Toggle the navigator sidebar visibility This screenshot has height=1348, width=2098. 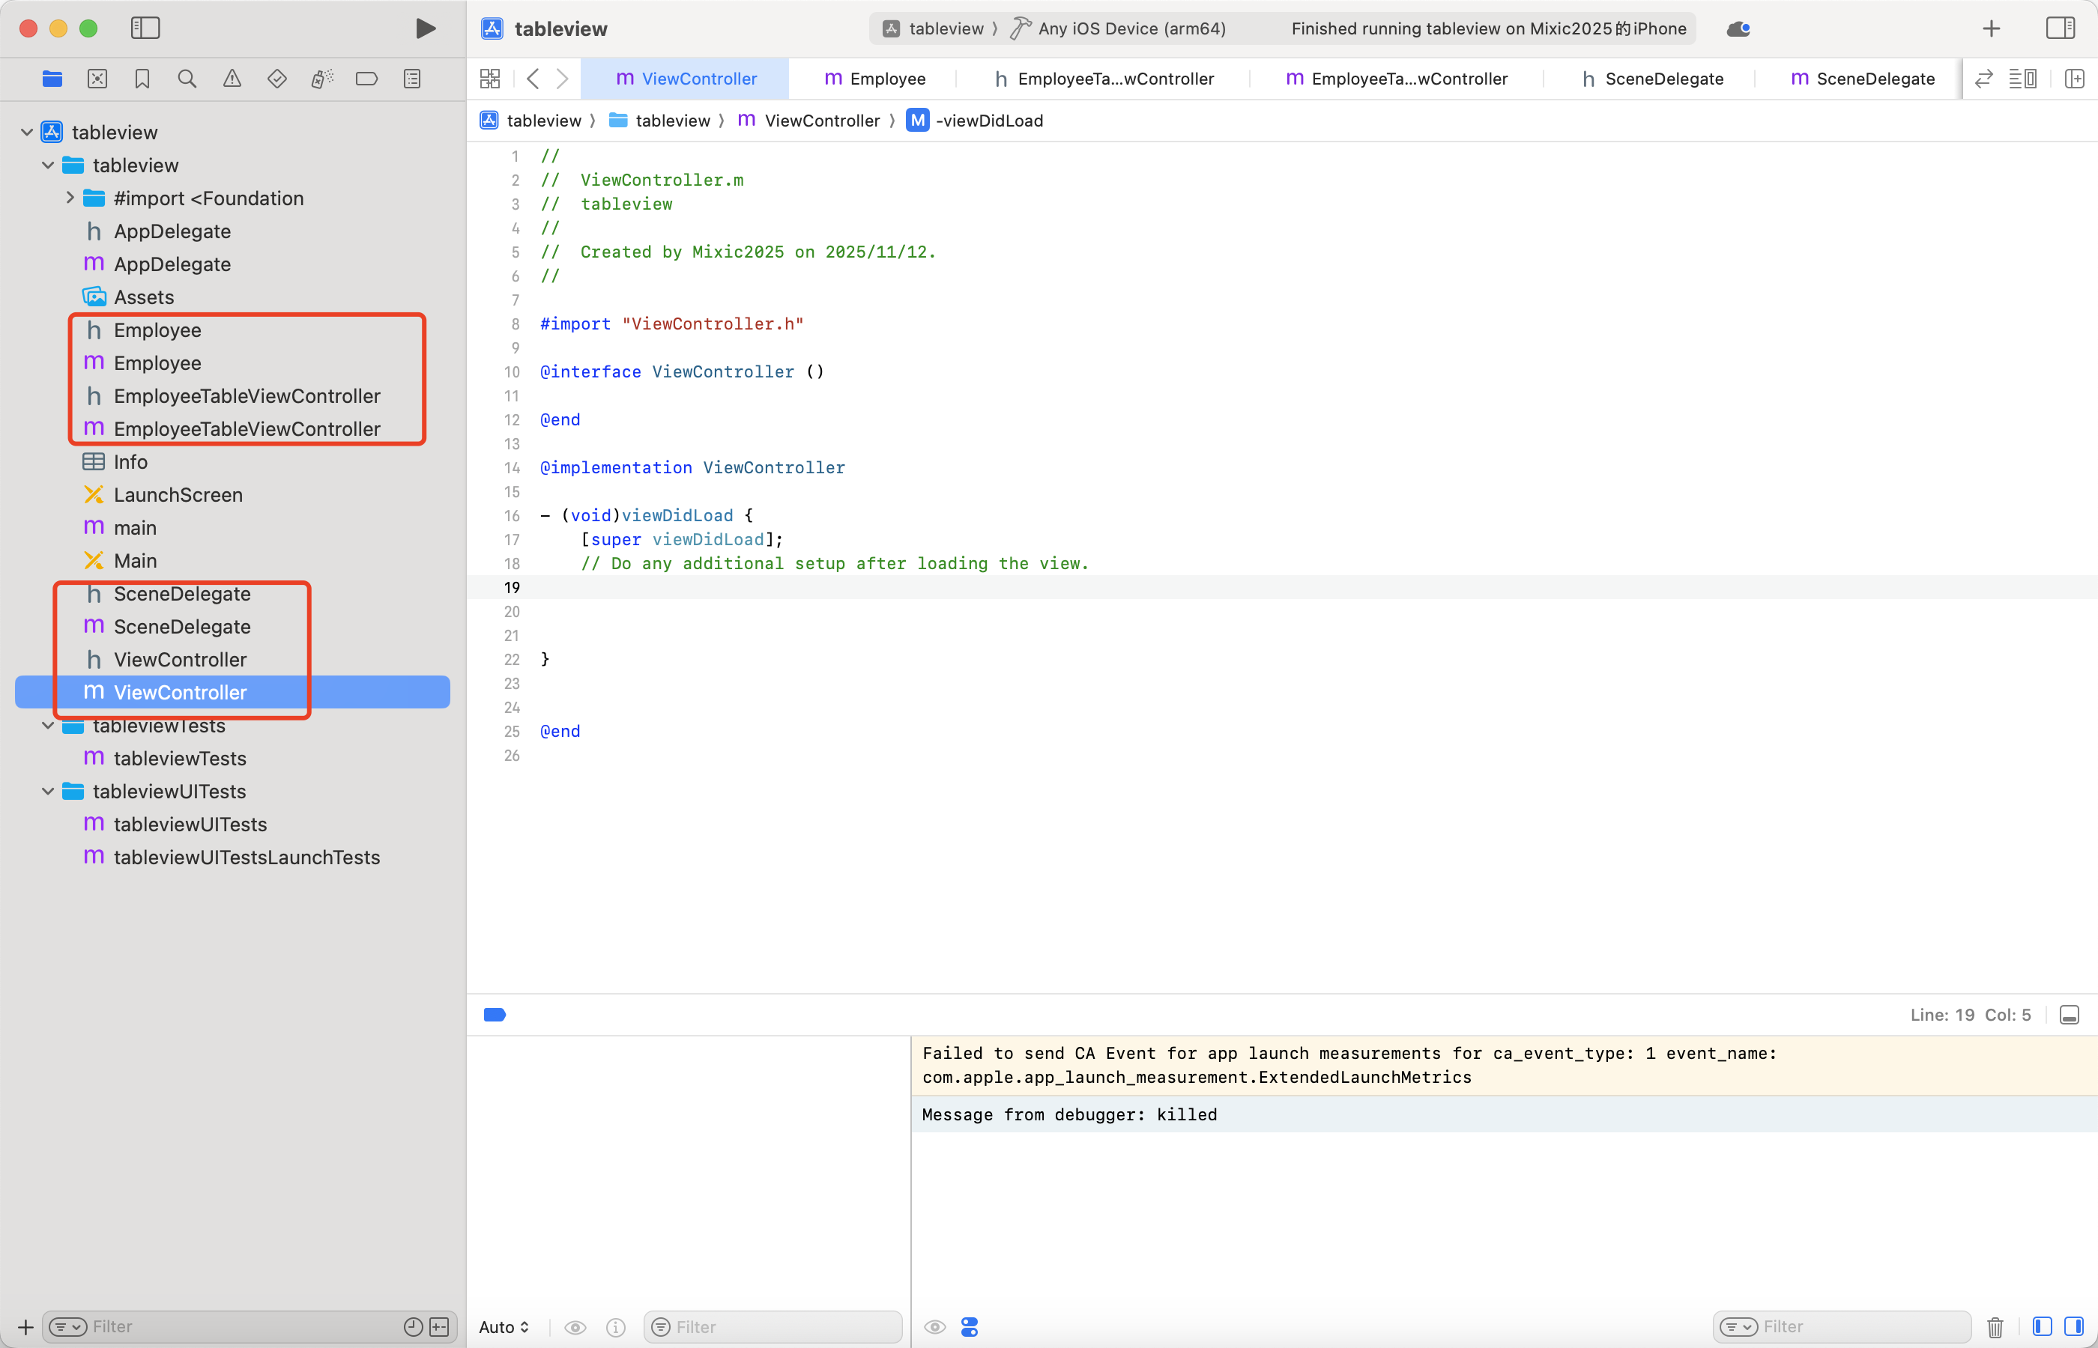145,28
